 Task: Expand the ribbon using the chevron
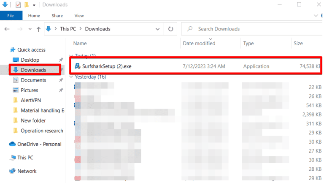(316, 16)
